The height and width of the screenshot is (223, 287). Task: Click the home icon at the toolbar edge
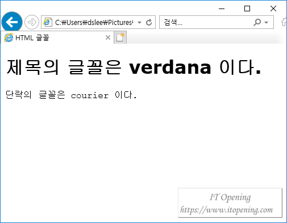(x=284, y=22)
